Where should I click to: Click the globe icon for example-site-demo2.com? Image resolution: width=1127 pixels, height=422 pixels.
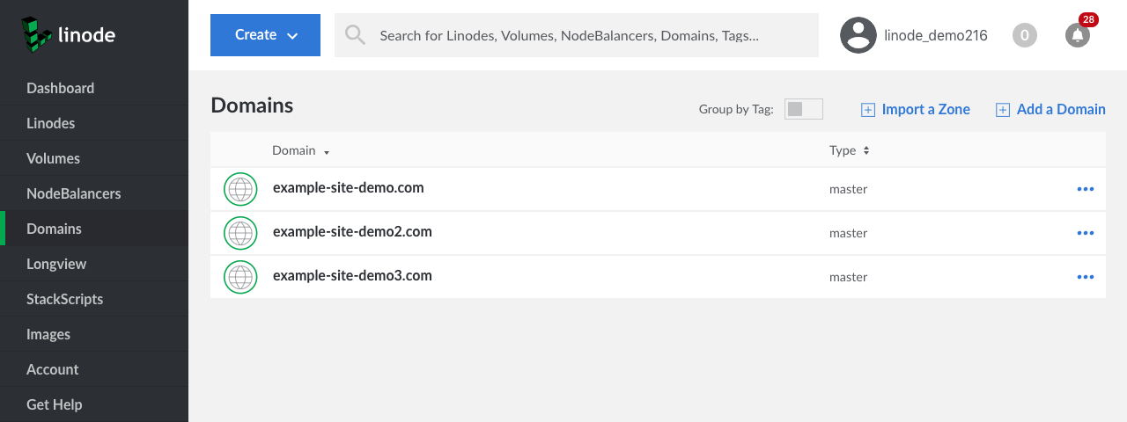click(x=240, y=233)
